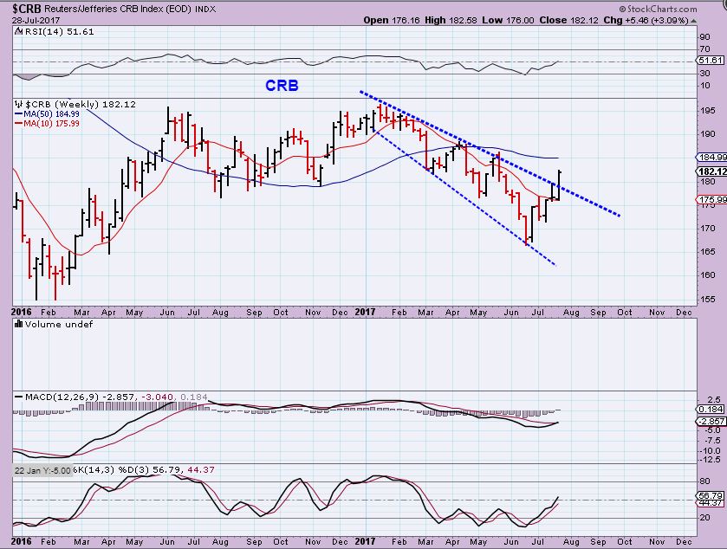Click the Jun 2016 label under the price chart
727x549 pixels.
(x=167, y=313)
